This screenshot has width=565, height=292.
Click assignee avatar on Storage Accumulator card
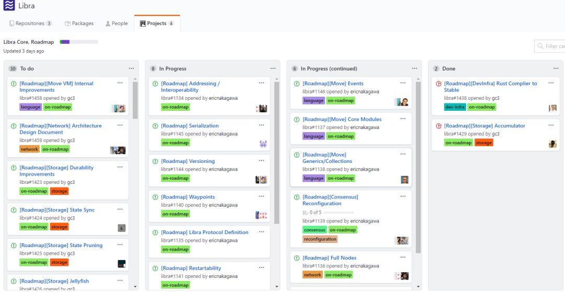click(x=552, y=144)
